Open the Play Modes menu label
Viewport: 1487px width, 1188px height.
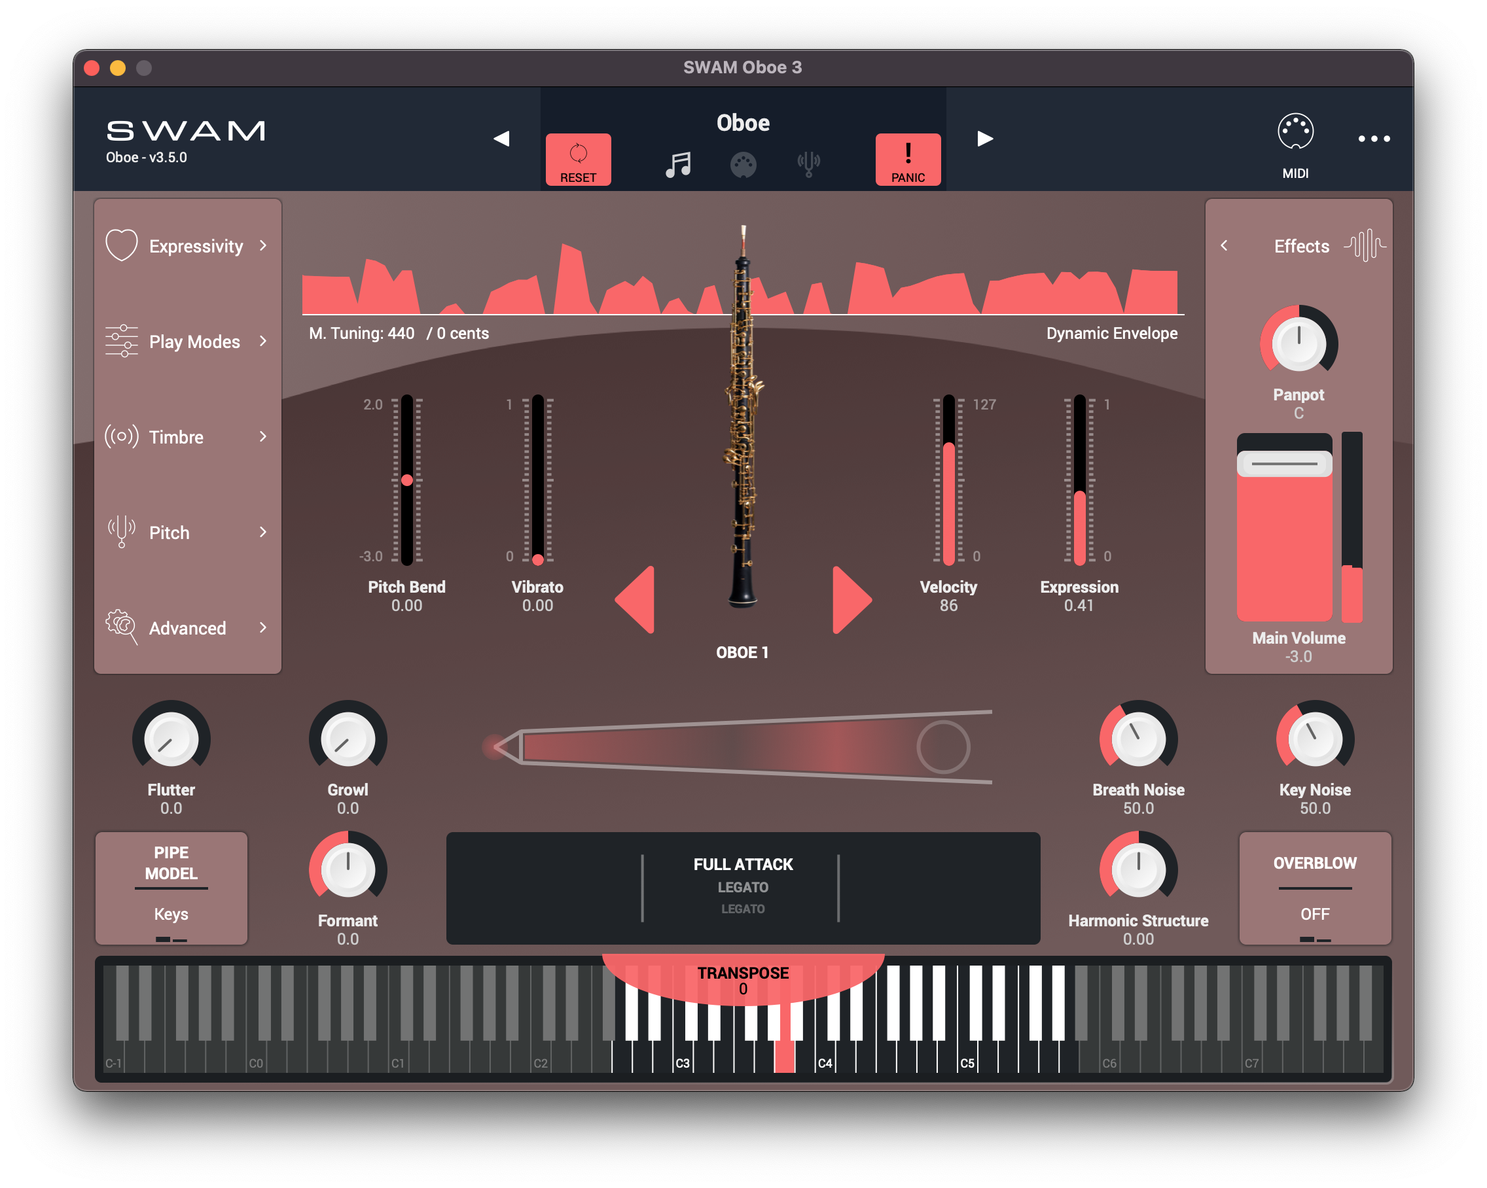(x=194, y=341)
